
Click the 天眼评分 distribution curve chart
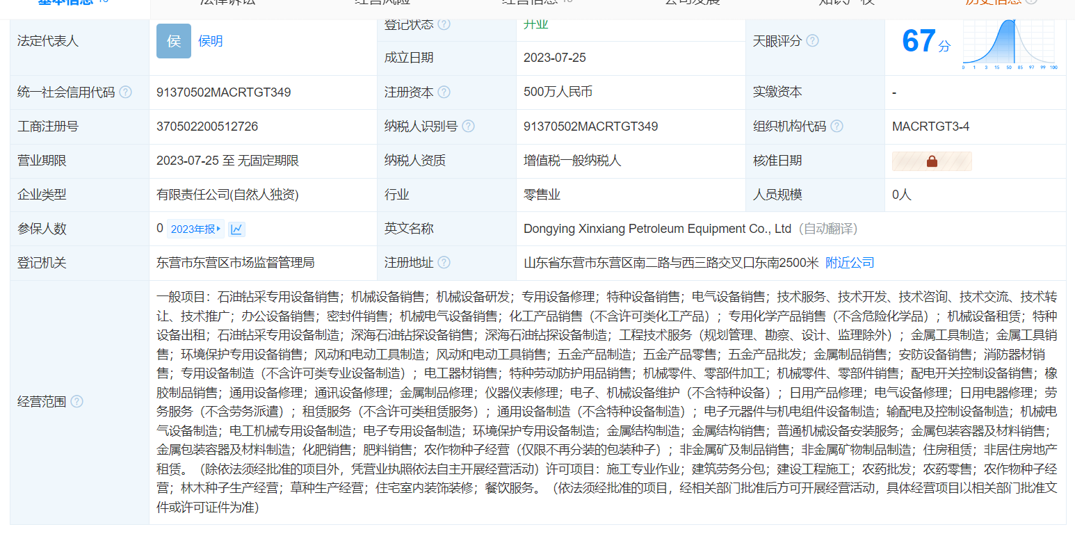point(1010,44)
